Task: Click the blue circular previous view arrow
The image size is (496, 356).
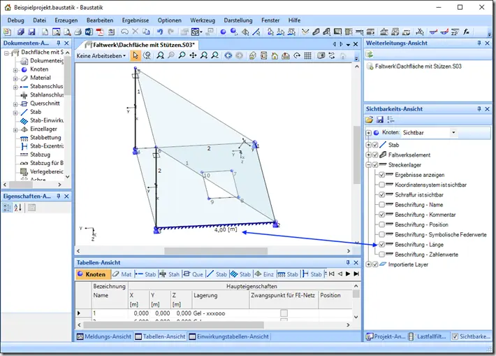Action: click(x=228, y=56)
